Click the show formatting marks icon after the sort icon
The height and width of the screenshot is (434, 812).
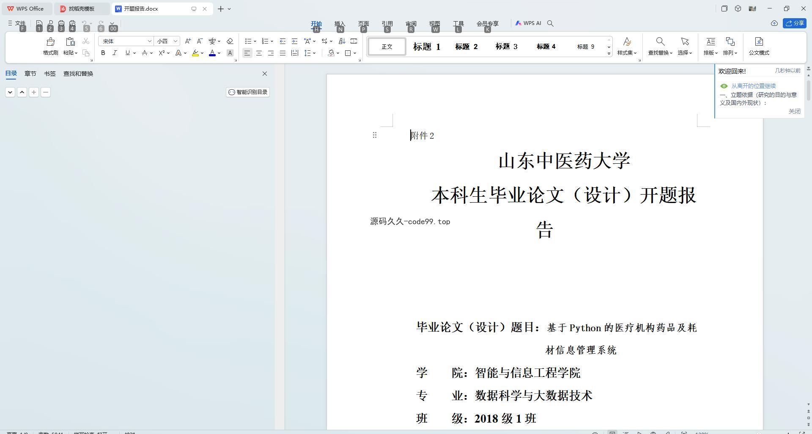[354, 41]
